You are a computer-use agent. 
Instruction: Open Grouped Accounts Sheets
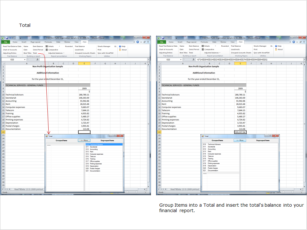click(x=85, y=53)
